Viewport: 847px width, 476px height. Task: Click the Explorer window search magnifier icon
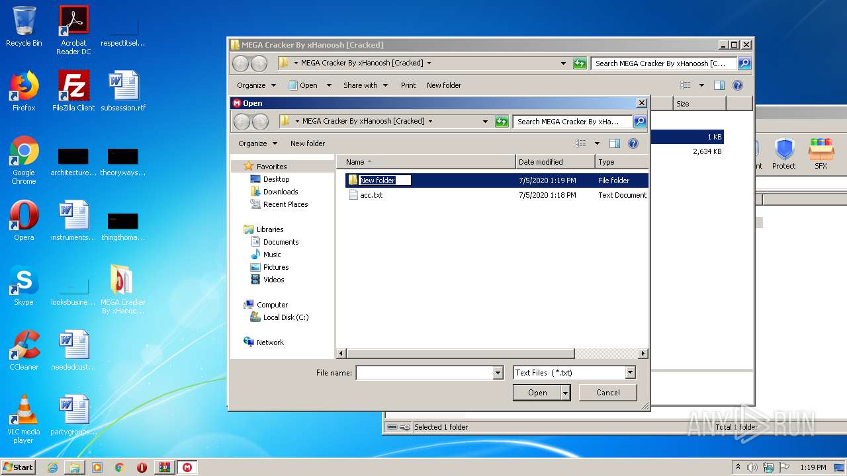[x=744, y=63]
